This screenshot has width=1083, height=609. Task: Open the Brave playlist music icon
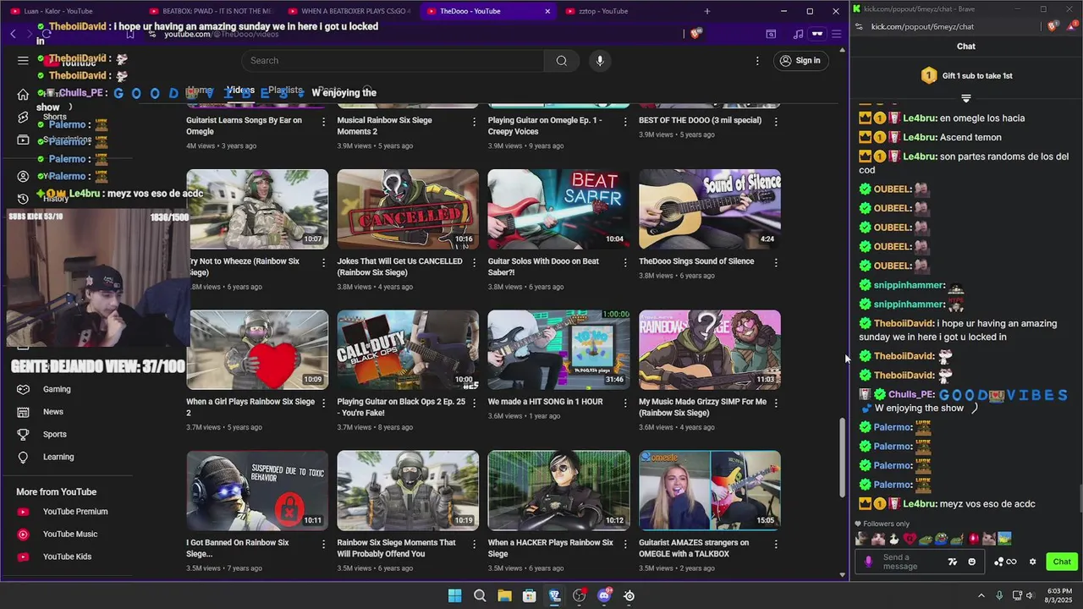[x=798, y=34]
